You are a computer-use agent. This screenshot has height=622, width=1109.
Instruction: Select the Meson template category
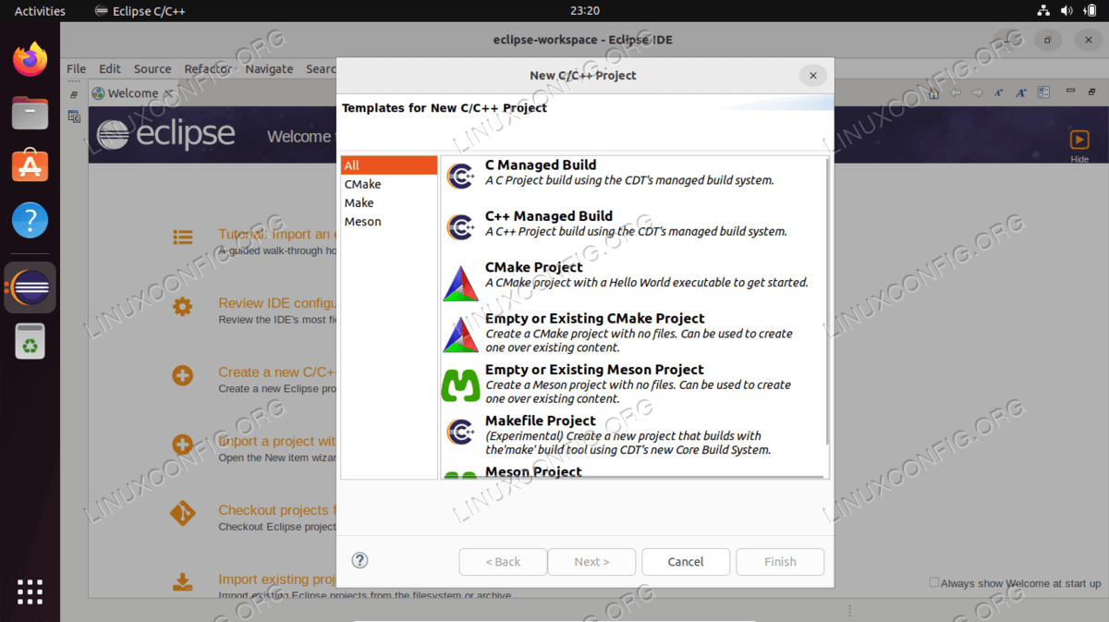coord(389,221)
